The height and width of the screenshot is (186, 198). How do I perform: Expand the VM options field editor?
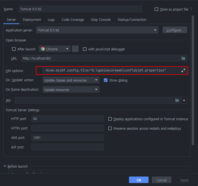(x=183, y=70)
